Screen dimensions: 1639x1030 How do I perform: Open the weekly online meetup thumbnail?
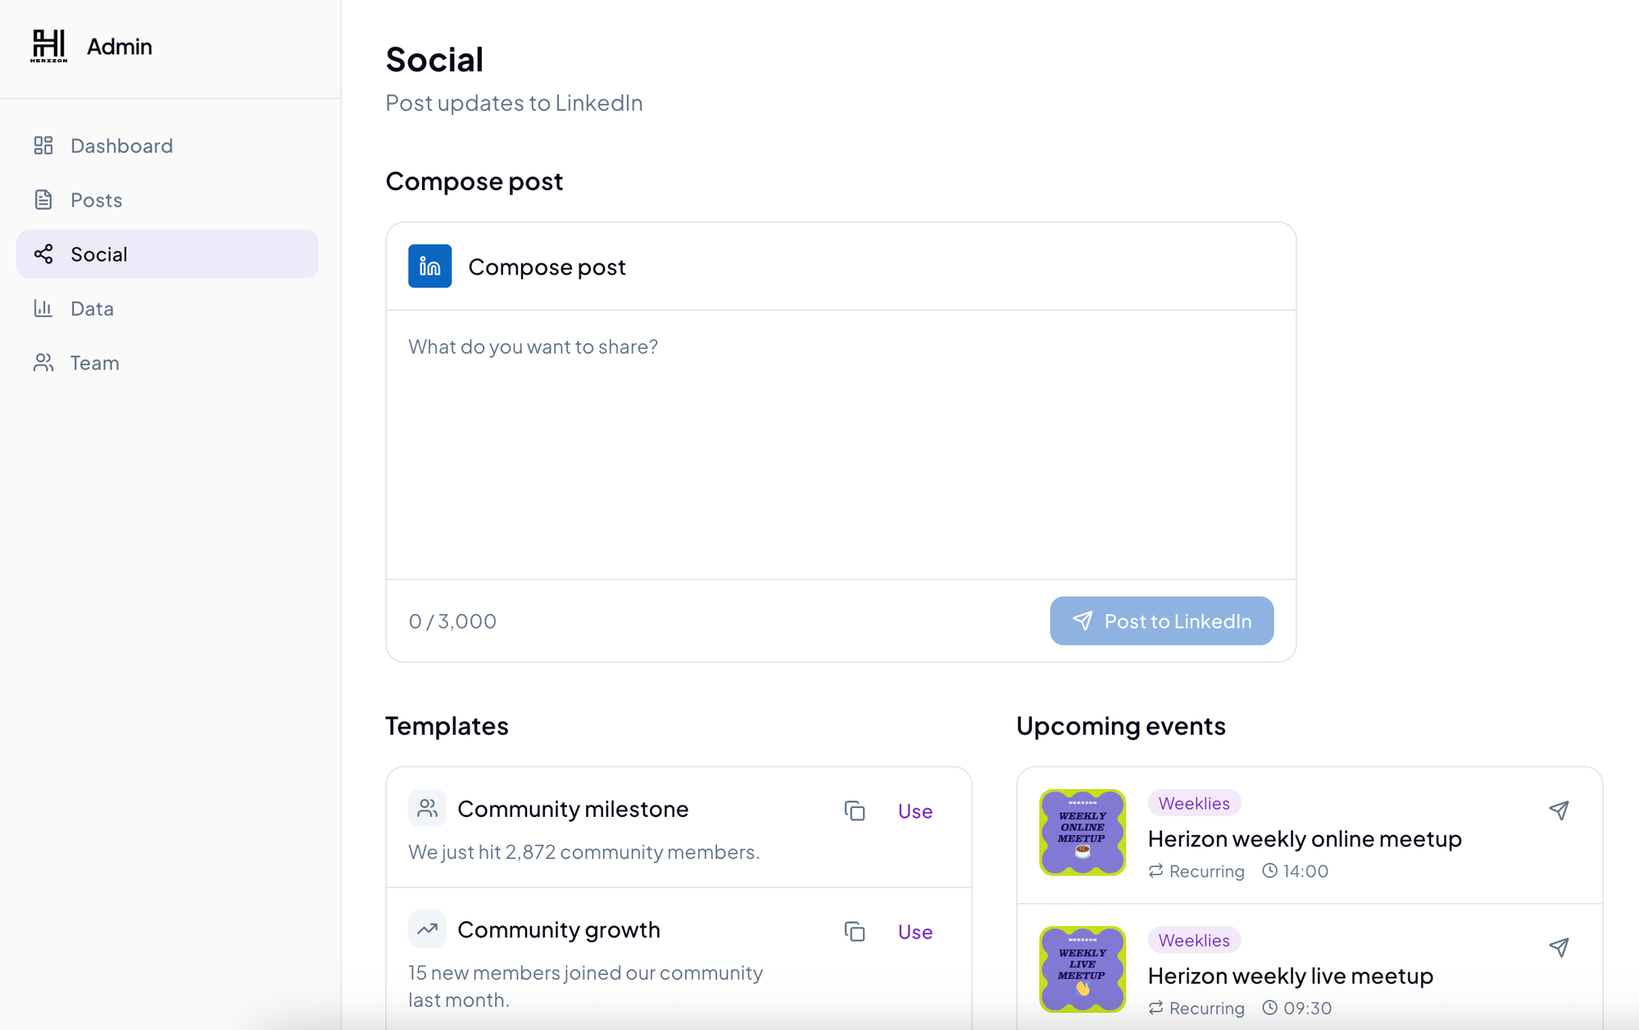1082,833
